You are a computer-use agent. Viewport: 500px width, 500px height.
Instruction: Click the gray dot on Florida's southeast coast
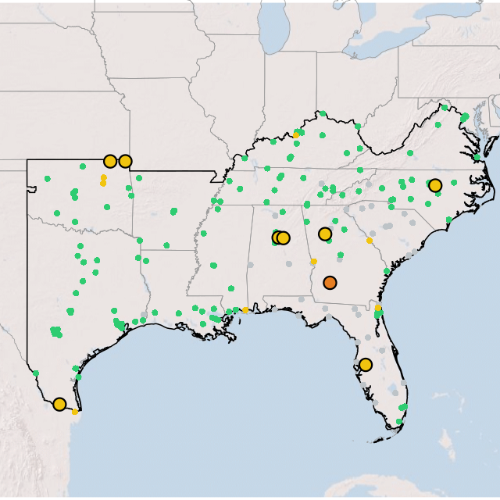(404, 383)
